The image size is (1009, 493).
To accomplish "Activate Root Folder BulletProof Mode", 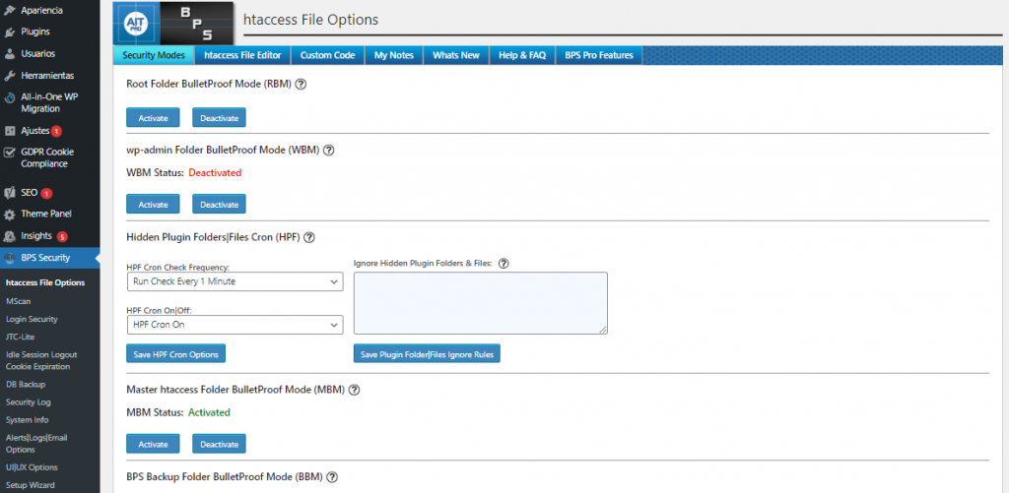I will point(153,118).
